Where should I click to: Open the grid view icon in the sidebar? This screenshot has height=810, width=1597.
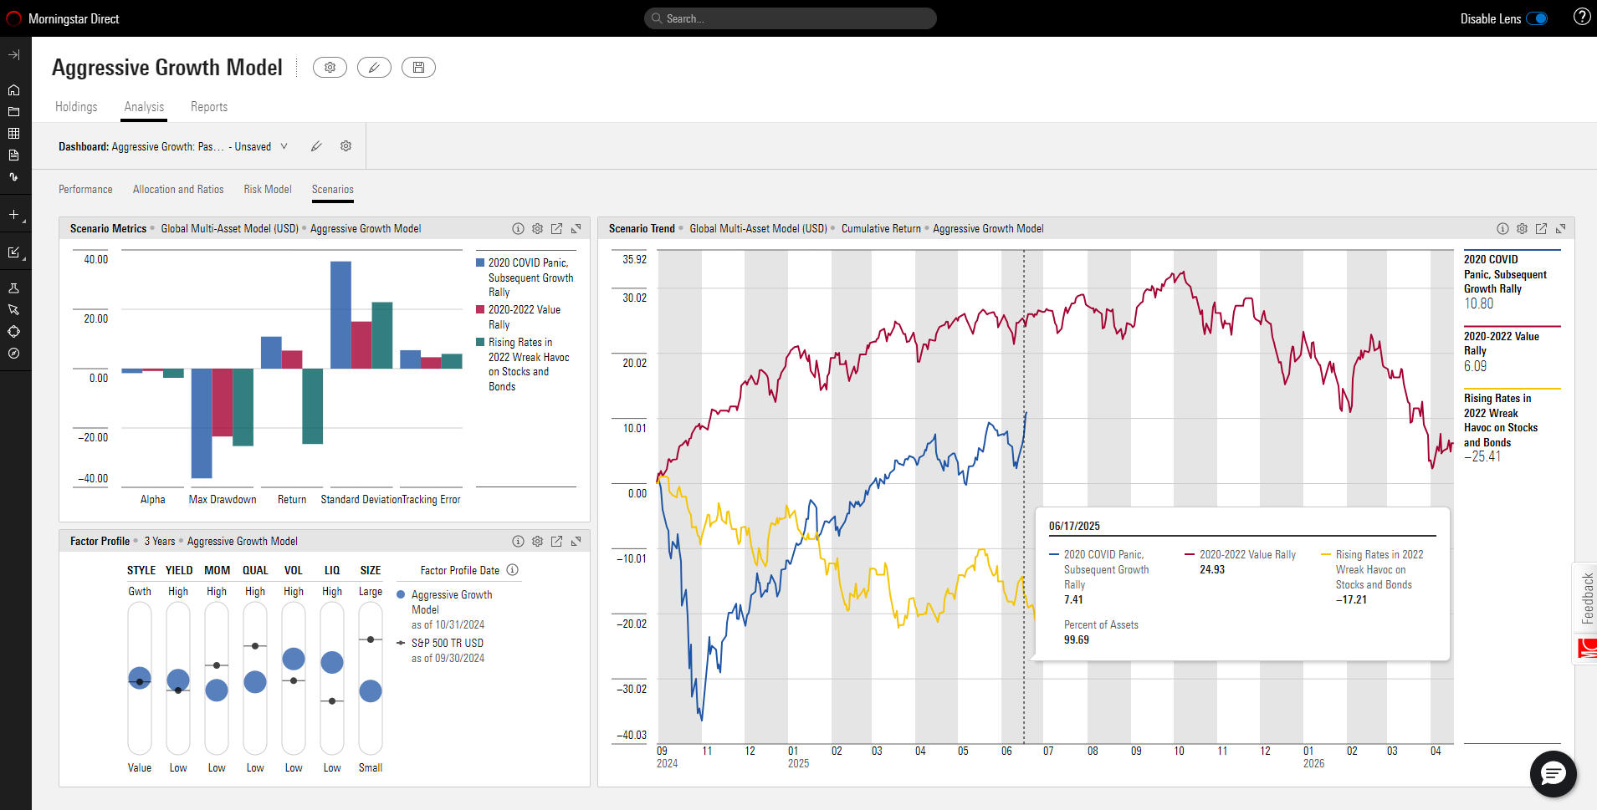pyautogui.click(x=13, y=133)
